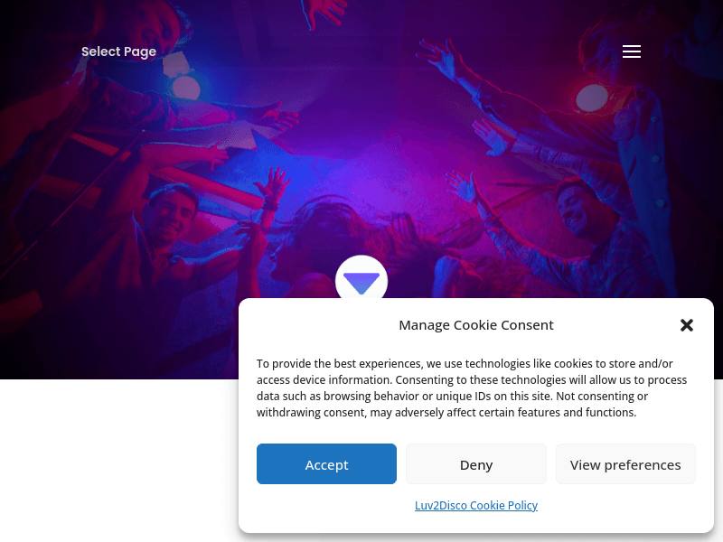The height and width of the screenshot is (542, 723).
Task: Click the white area below the hero image
Action: point(117,461)
